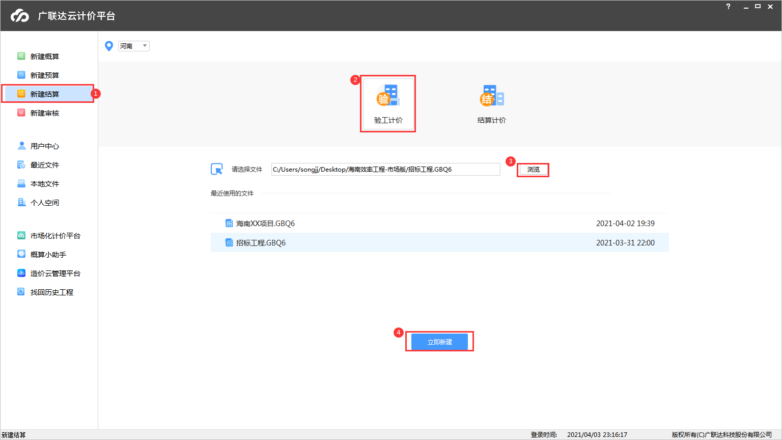Select recent file 招标工程.GBQ6

coord(440,243)
